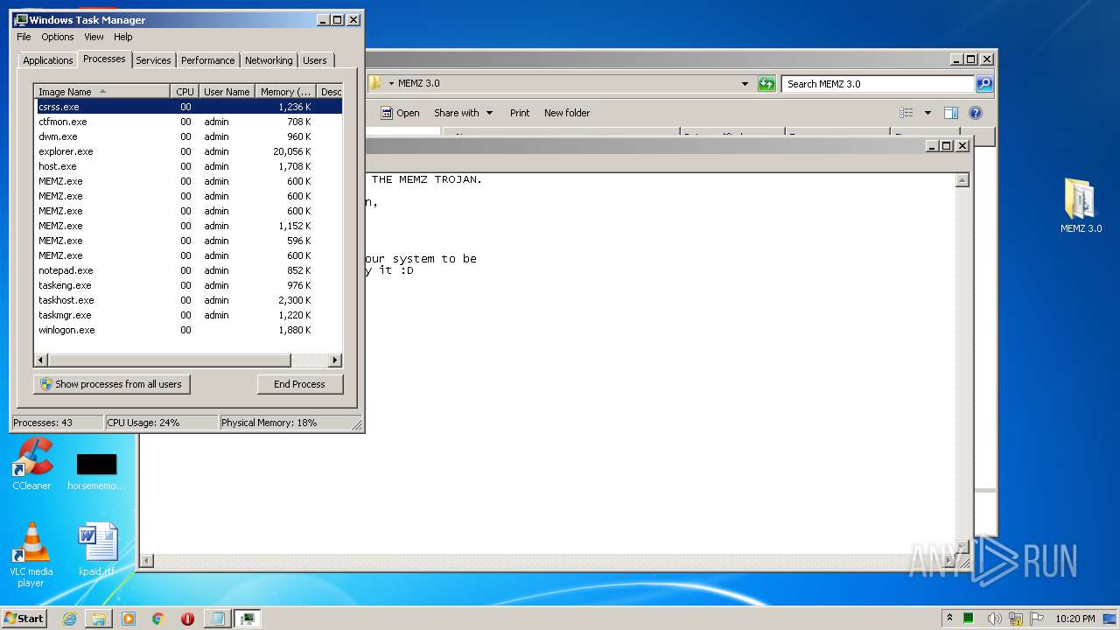
Task: Expand MEMZ 3.0 breadcrumb arrow
Action: (x=391, y=84)
